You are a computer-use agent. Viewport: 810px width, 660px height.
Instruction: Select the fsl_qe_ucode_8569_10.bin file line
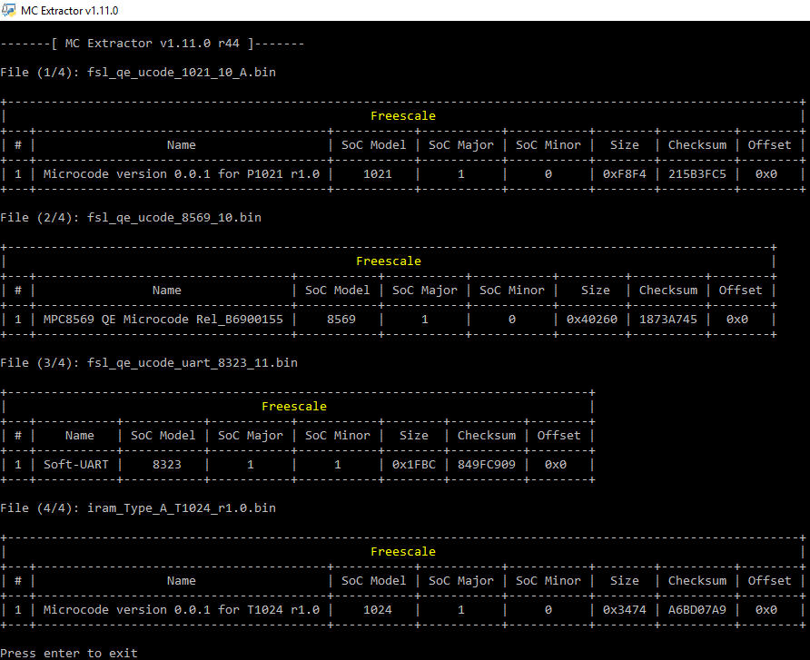[x=131, y=218]
